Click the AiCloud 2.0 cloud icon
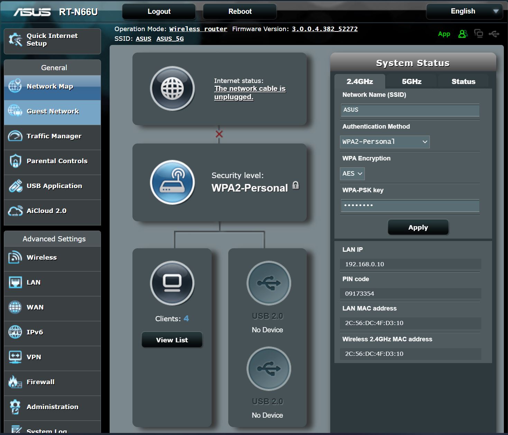Viewport: 508px width, 435px height. [15, 211]
